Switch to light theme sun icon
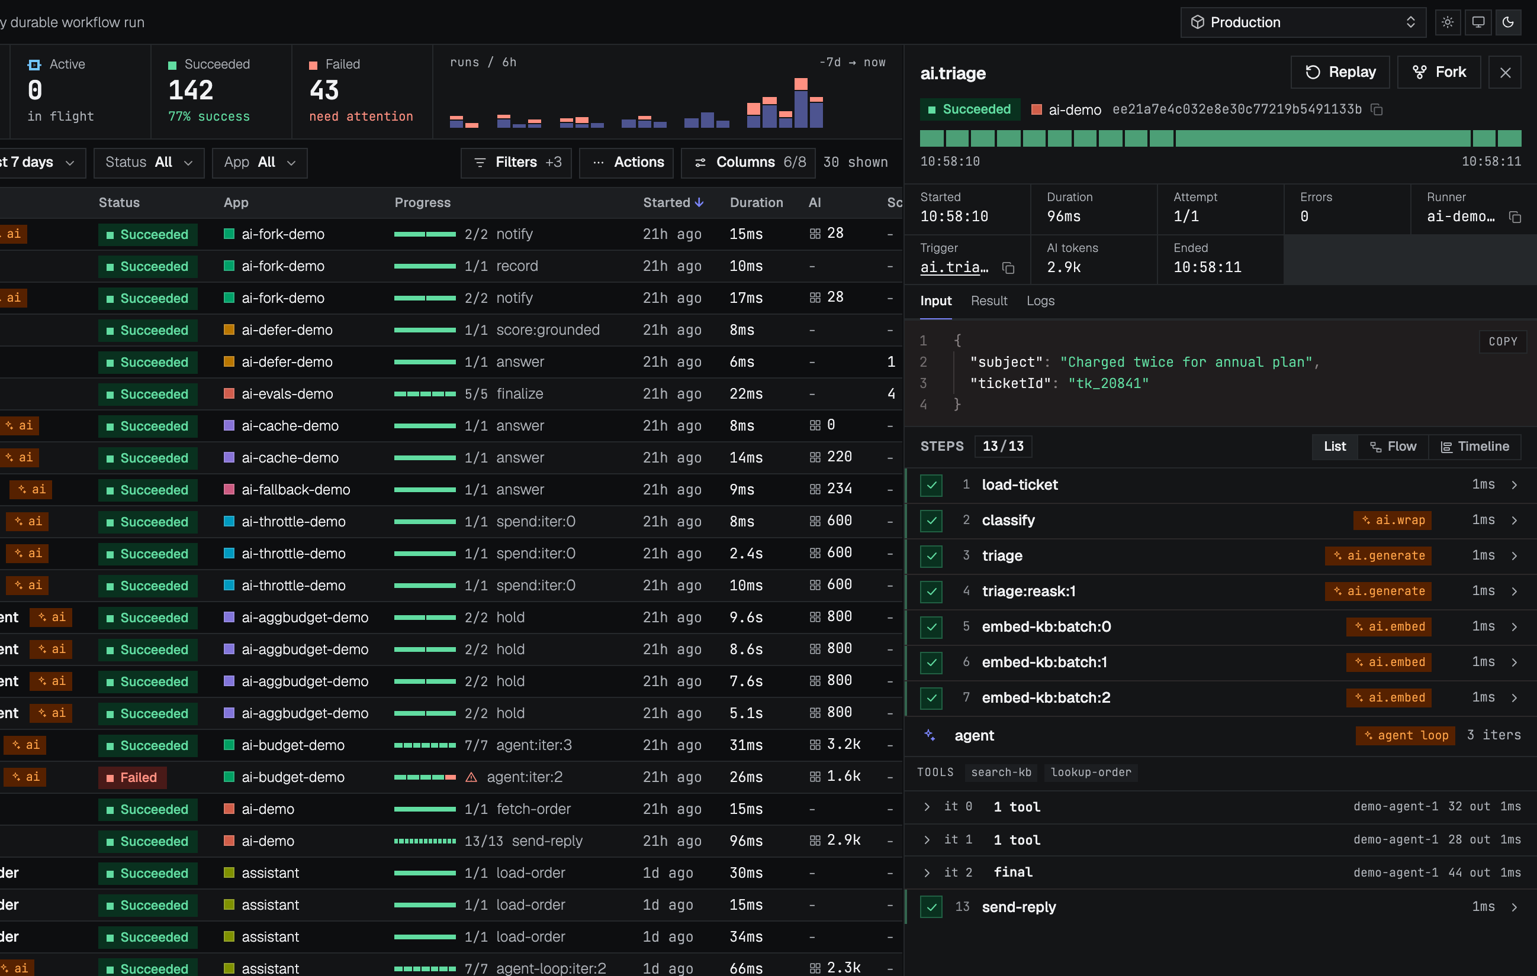The image size is (1537, 976). coord(1448,22)
